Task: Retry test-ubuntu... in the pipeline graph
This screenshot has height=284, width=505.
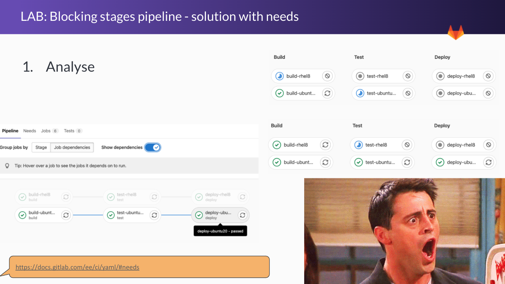Action: tap(154, 215)
